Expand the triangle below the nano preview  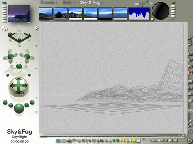pos(29,23)
